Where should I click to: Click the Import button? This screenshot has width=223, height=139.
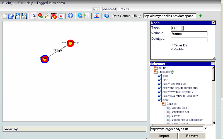164,136
